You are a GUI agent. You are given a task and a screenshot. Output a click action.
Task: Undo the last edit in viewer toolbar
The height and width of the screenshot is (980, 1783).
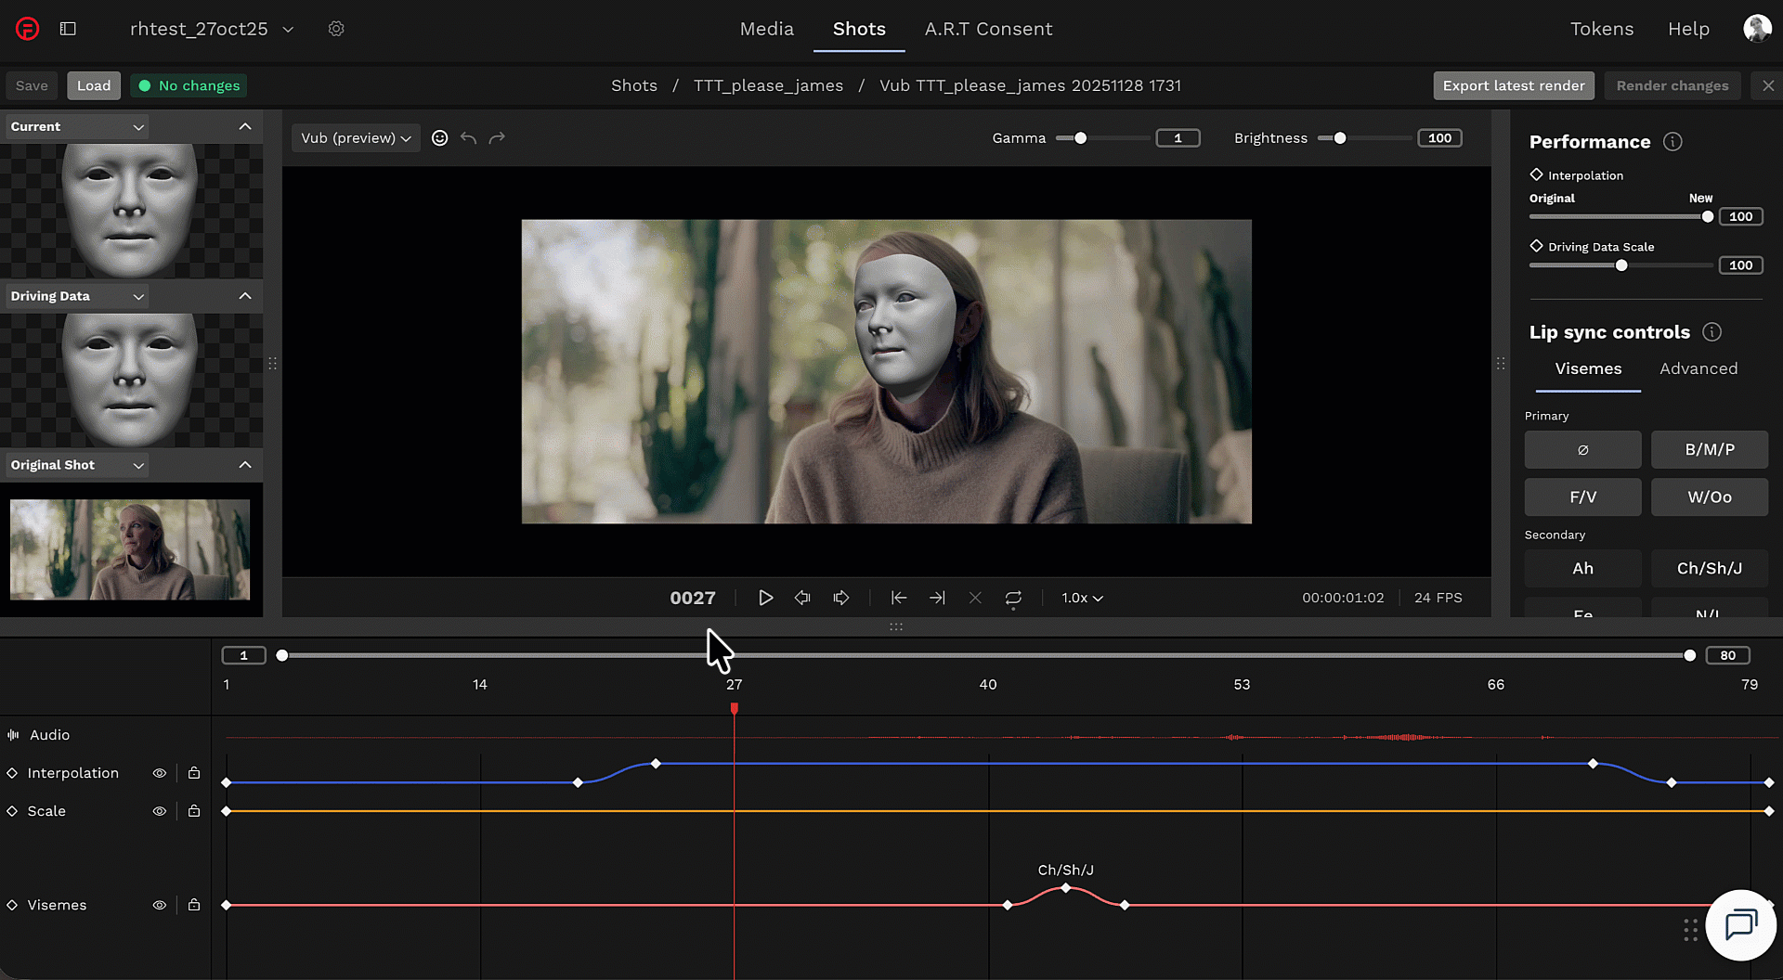(x=469, y=138)
